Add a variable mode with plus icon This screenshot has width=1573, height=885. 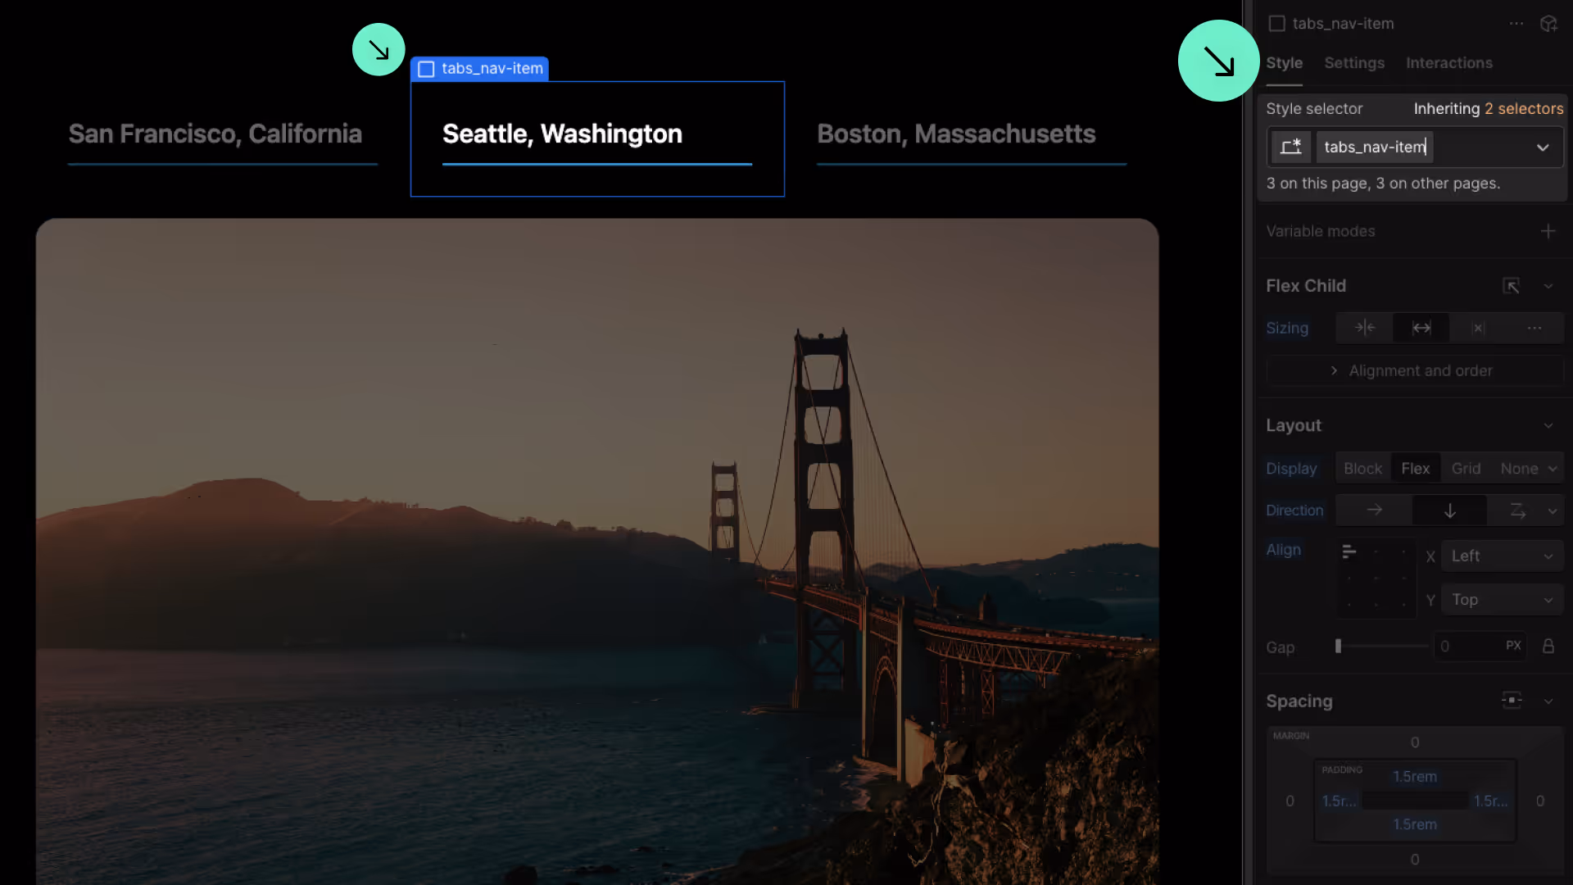tap(1548, 231)
